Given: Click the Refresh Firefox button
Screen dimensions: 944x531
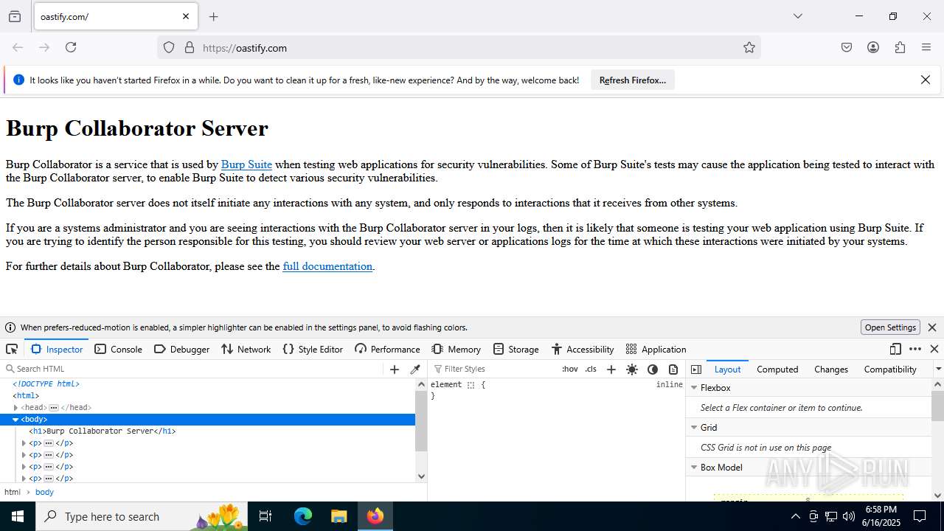Looking at the screenshot, I should click(633, 80).
